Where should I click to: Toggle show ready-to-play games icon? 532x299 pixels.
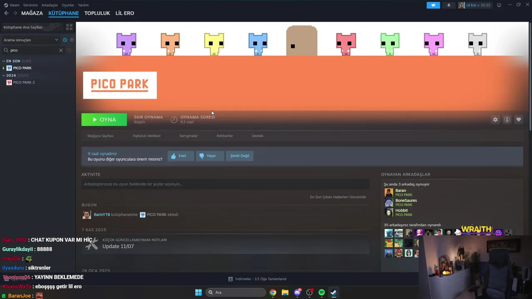pos(72,40)
